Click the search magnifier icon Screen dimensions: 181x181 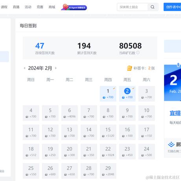tap(152, 7)
